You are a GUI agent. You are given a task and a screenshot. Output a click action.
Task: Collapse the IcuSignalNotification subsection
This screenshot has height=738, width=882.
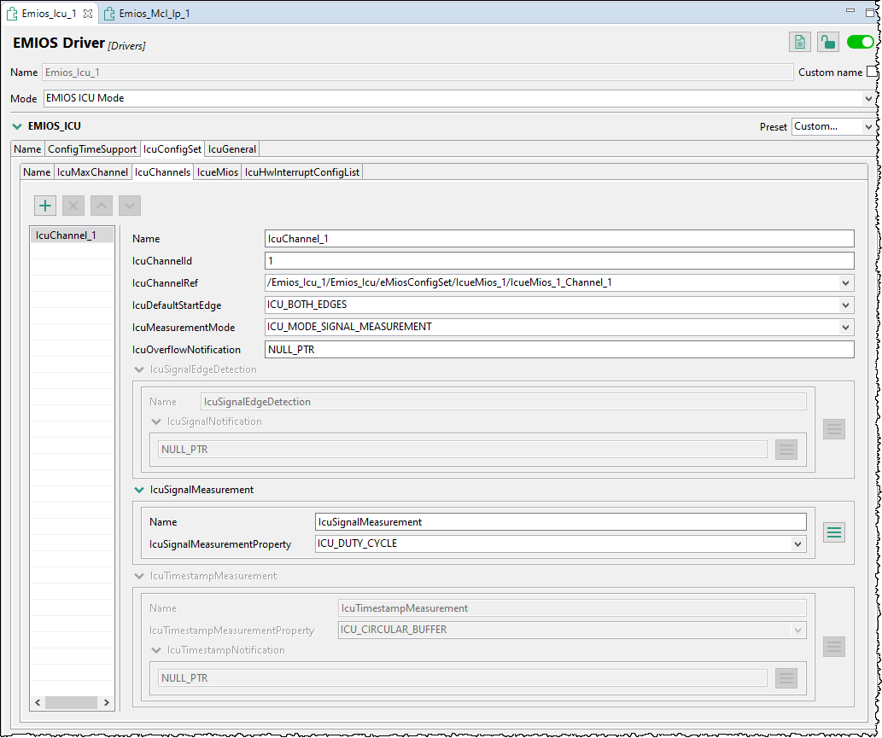pyautogui.click(x=156, y=421)
